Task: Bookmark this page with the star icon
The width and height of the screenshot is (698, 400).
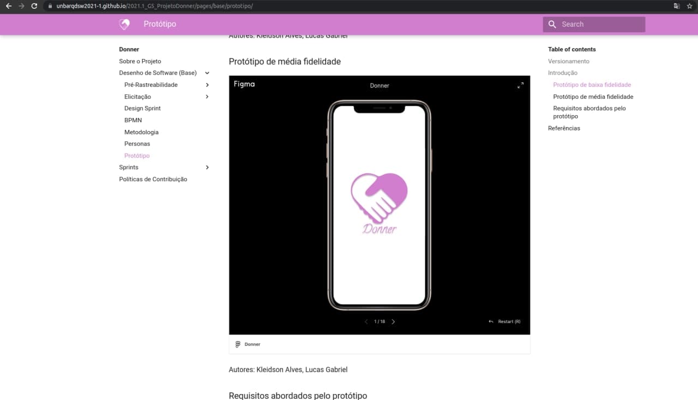Action: tap(690, 6)
